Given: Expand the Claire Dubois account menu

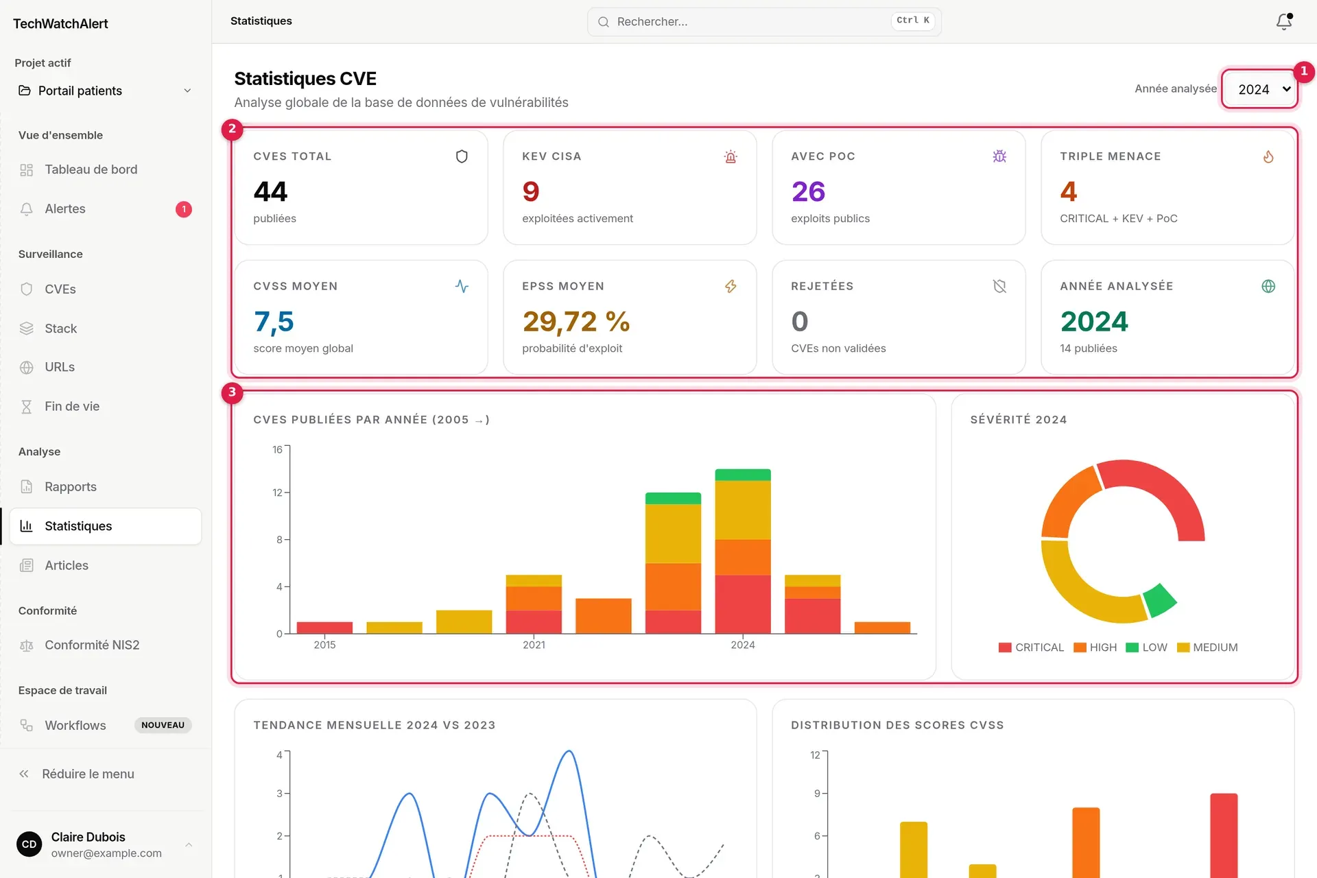Looking at the screenshot, I should pyautogui.click(x=105, y=844).
